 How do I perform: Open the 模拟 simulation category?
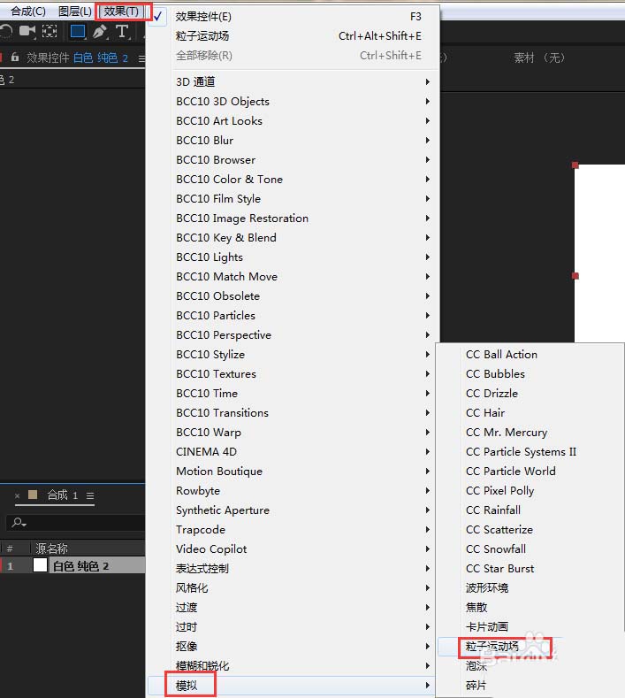293,686
